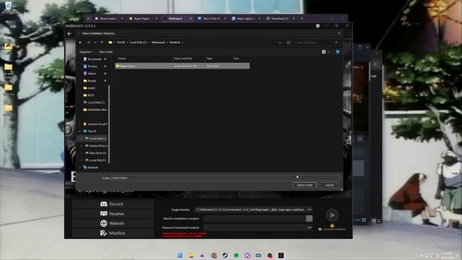
Task: Switch to Tale of Two browser tab
Action: tap(212, 19)
